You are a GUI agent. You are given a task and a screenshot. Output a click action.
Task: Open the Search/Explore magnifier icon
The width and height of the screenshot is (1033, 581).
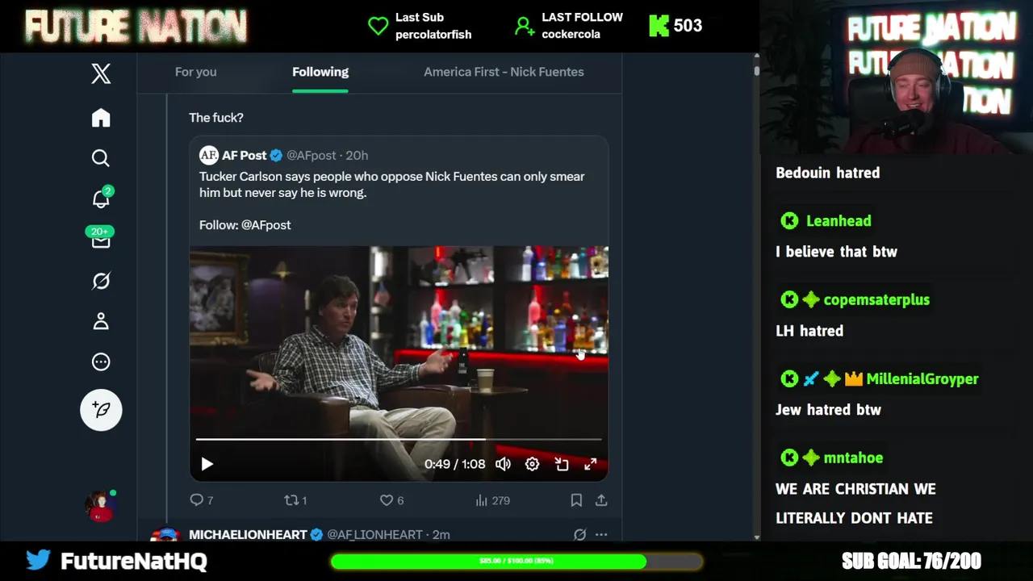click(x=101, y=158)
